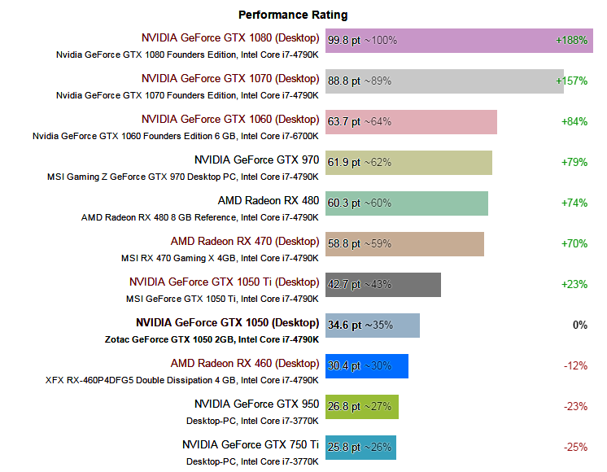607x472 pixels.
Task: Click the +70% difference value
Action: coord(574,243)
